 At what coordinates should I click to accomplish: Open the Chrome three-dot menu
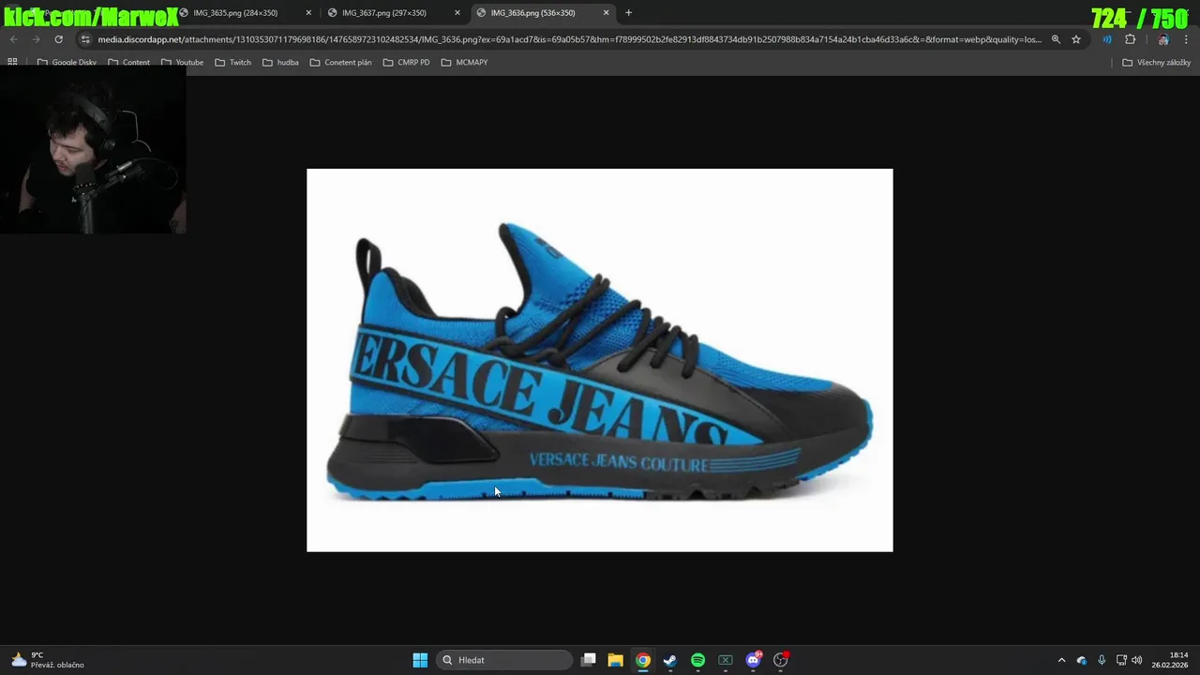tap(1186, 39)
